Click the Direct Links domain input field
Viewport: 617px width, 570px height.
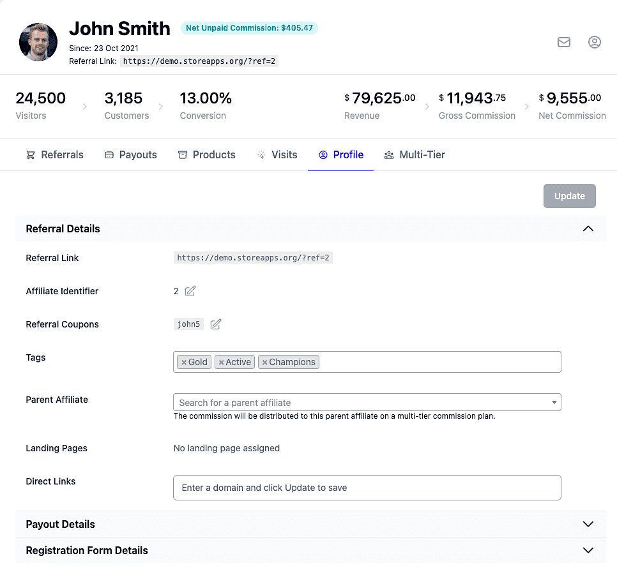tap(367, 488)
